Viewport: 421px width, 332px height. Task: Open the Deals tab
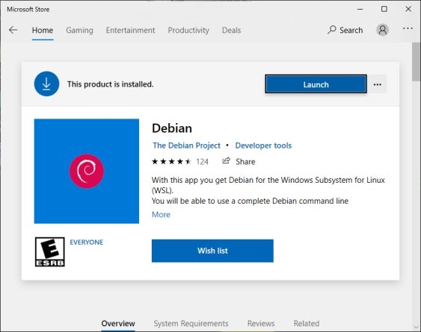tap(232, 31)
